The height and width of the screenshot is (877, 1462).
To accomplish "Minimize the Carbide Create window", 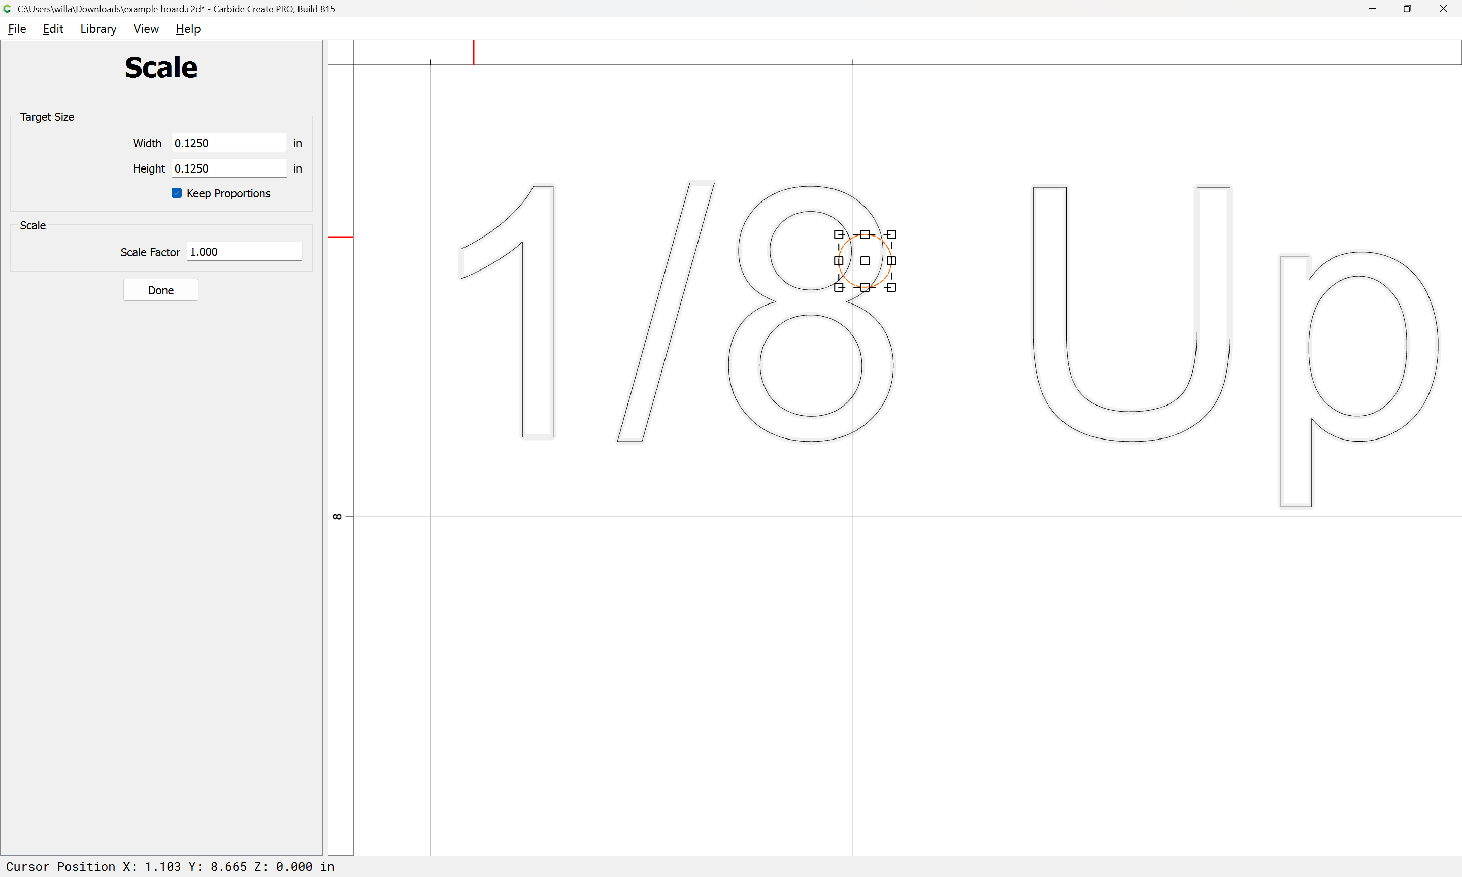I will [x=1372, y=8].
